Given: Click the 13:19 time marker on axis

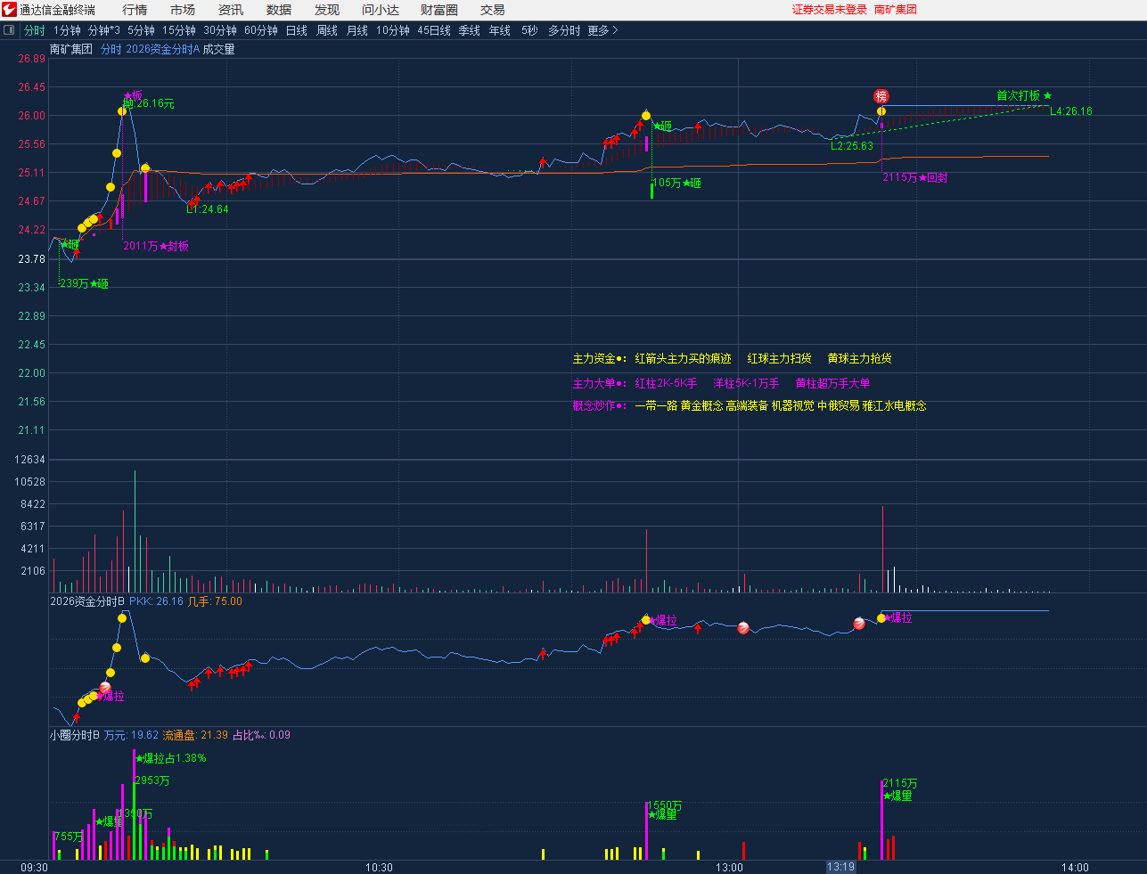Looking at the screenshot, I should coord(840,867).
